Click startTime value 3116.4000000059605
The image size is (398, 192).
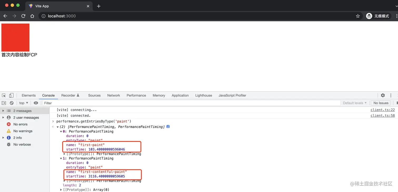(107, 176)
